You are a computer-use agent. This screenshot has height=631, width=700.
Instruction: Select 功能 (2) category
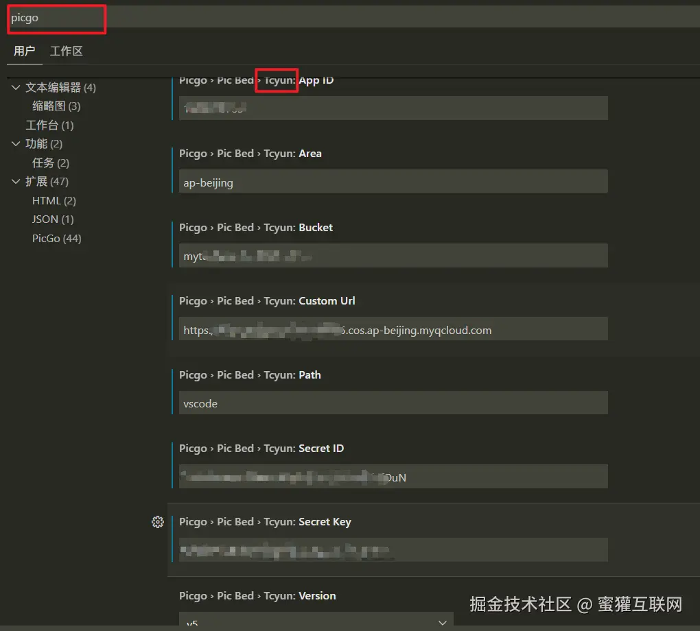(x=44, y=144)
